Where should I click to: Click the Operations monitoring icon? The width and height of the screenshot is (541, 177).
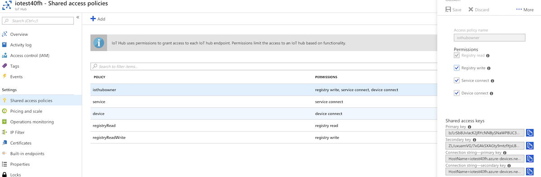5,122
